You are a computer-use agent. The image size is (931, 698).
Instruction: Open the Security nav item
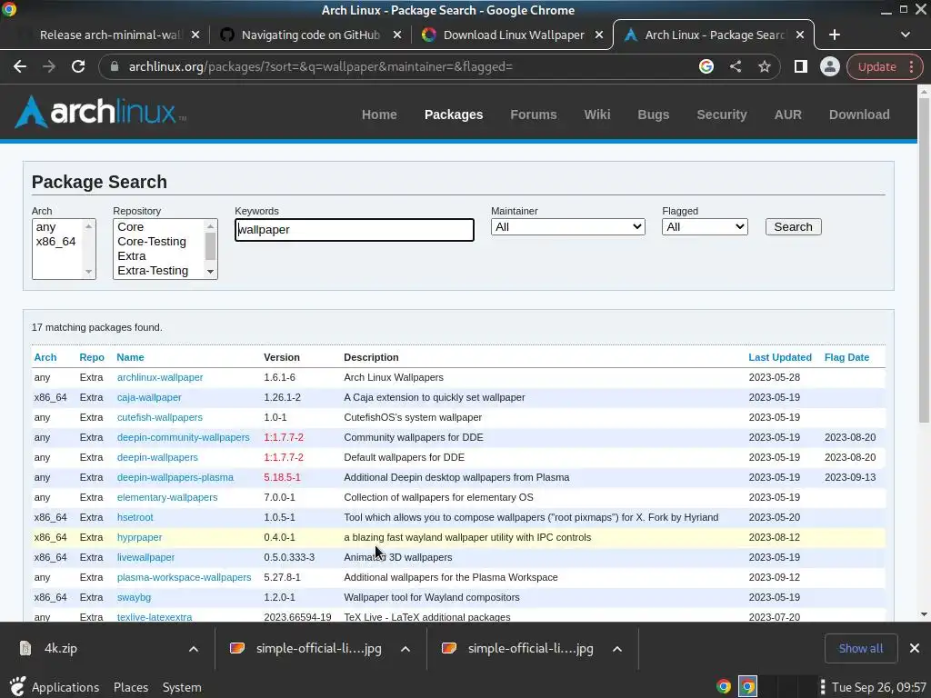721,115
